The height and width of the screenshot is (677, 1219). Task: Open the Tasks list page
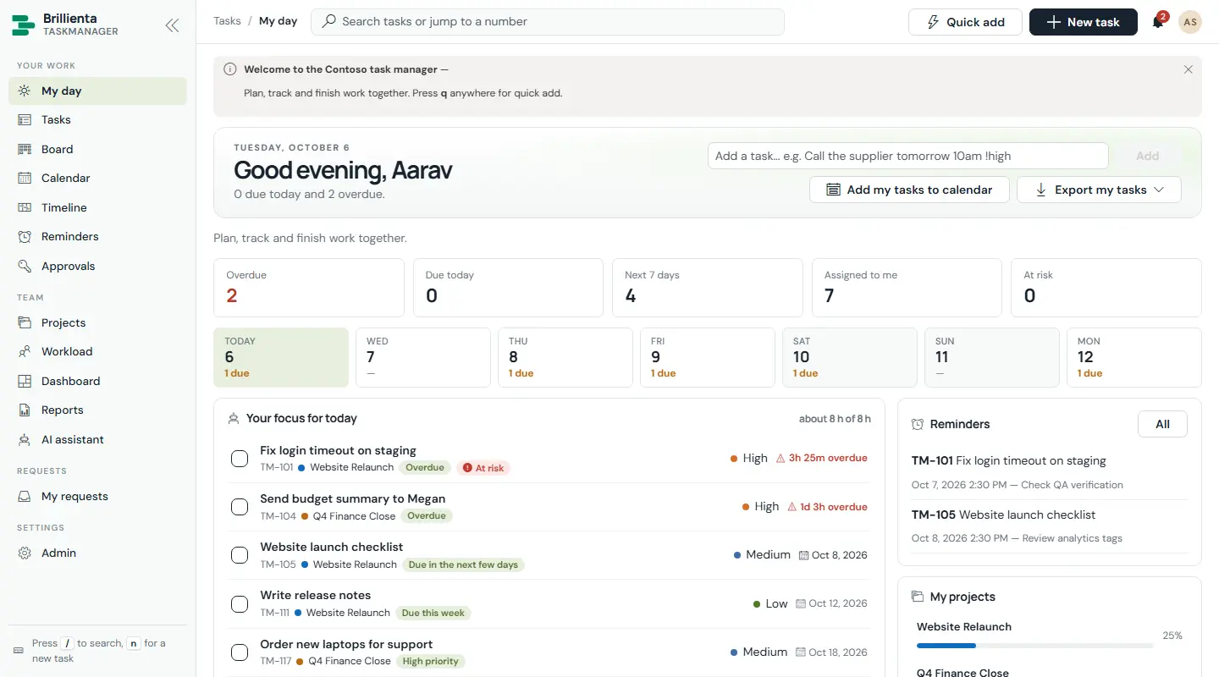pos(97,120)
